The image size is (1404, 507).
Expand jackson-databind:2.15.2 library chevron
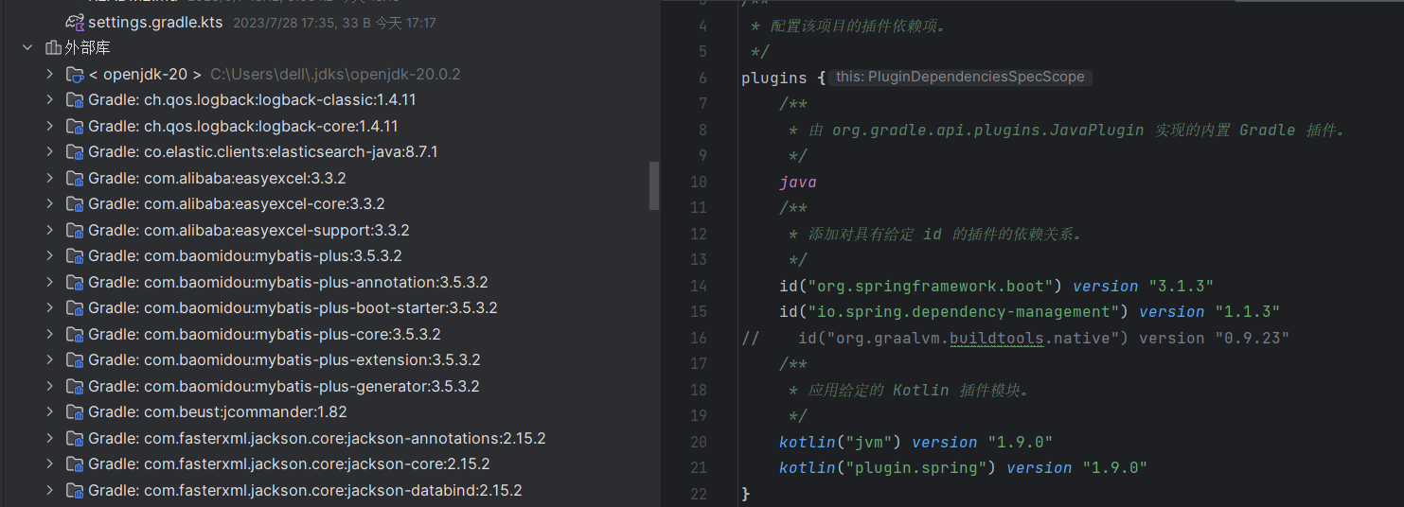click(x=50, y=490)
